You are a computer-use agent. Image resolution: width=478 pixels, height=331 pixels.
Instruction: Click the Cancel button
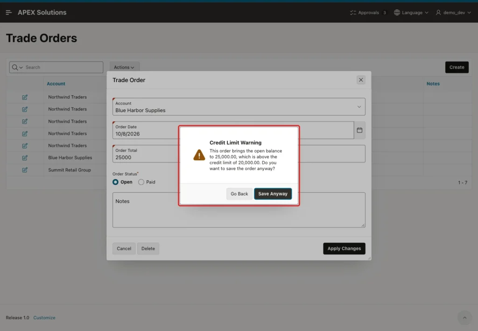[x=124, y=248]
